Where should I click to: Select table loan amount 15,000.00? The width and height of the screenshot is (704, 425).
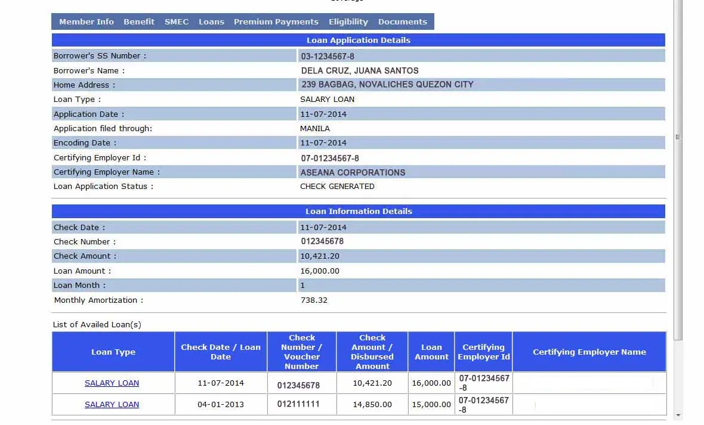pos(431,404)
